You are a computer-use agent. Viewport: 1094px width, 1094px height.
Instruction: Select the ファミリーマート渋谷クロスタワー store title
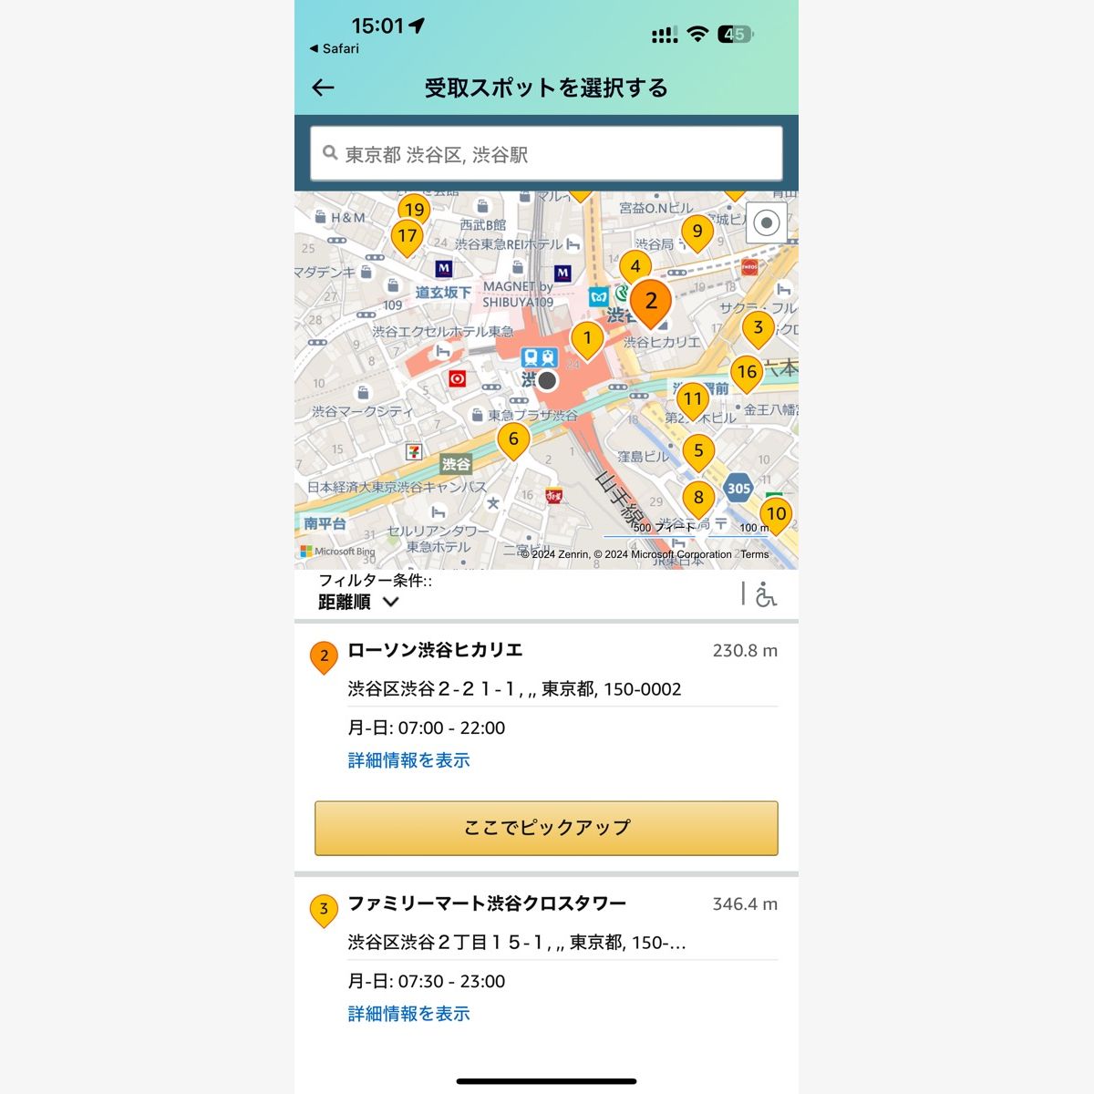(x=487, y=903)
